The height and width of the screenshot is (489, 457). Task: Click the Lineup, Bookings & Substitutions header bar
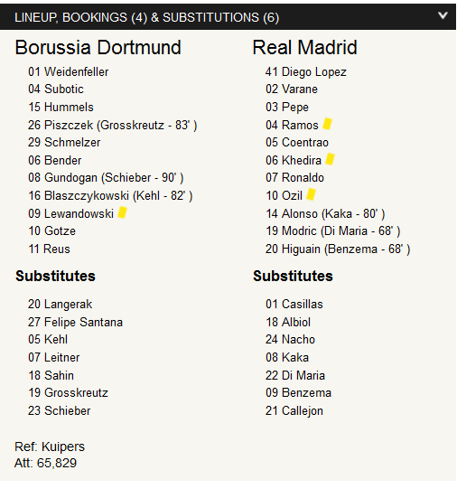pos(228,17)
